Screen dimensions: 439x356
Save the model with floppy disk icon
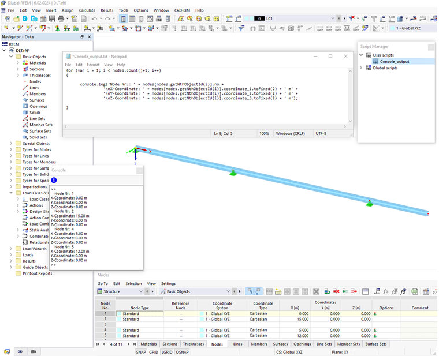[x=52, y=18]
